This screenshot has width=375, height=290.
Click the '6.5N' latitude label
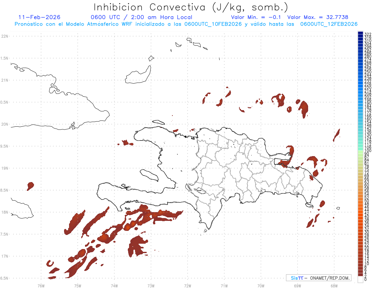click(5, 278)
